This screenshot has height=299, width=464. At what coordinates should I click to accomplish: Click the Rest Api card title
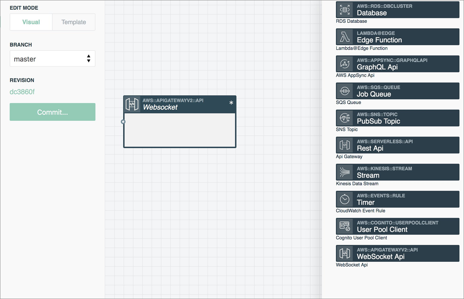[x=370, y=148]
